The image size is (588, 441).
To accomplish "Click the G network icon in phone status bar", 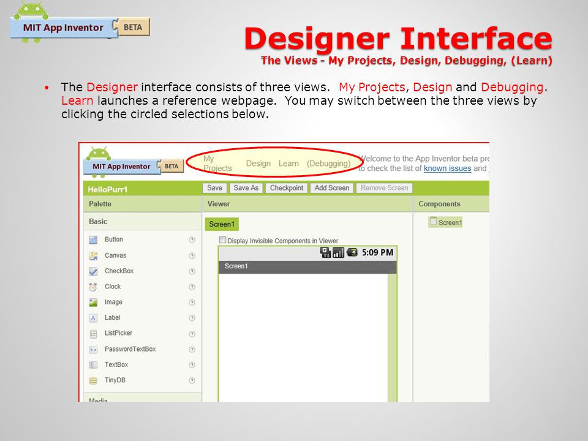I will (325, 252).
